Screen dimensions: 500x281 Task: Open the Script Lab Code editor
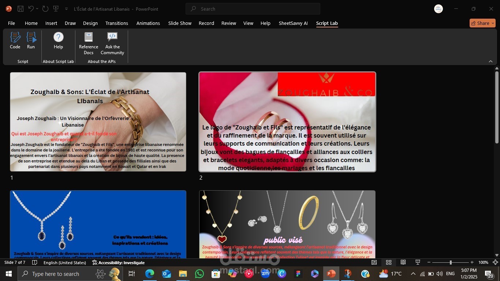pyautogui.click(x=15, y=41)
